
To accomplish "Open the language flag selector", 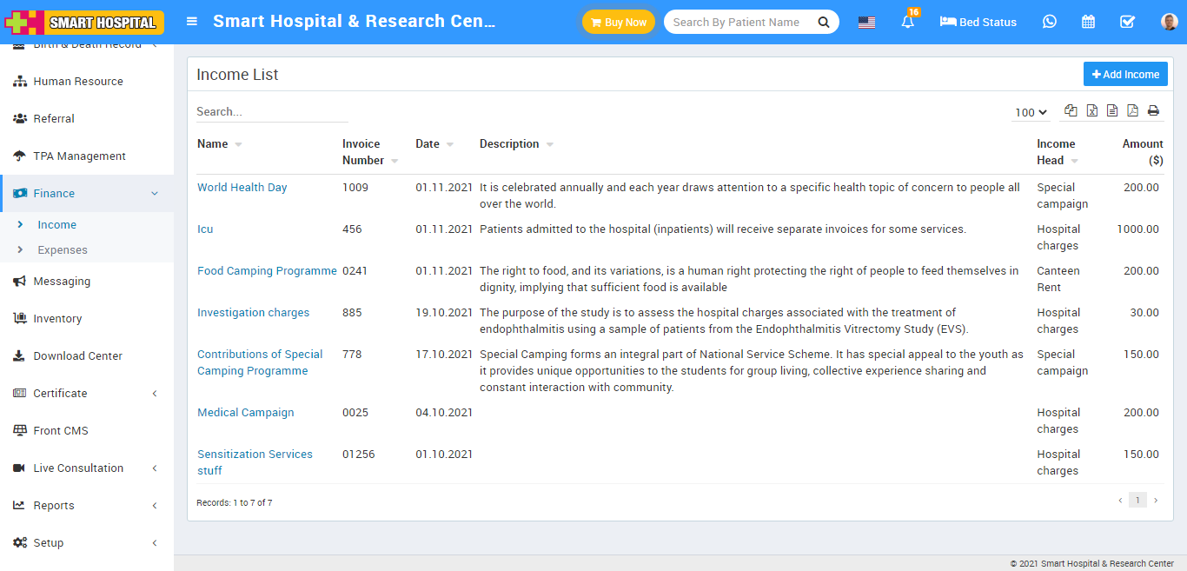I will click(x=866, y=23).
